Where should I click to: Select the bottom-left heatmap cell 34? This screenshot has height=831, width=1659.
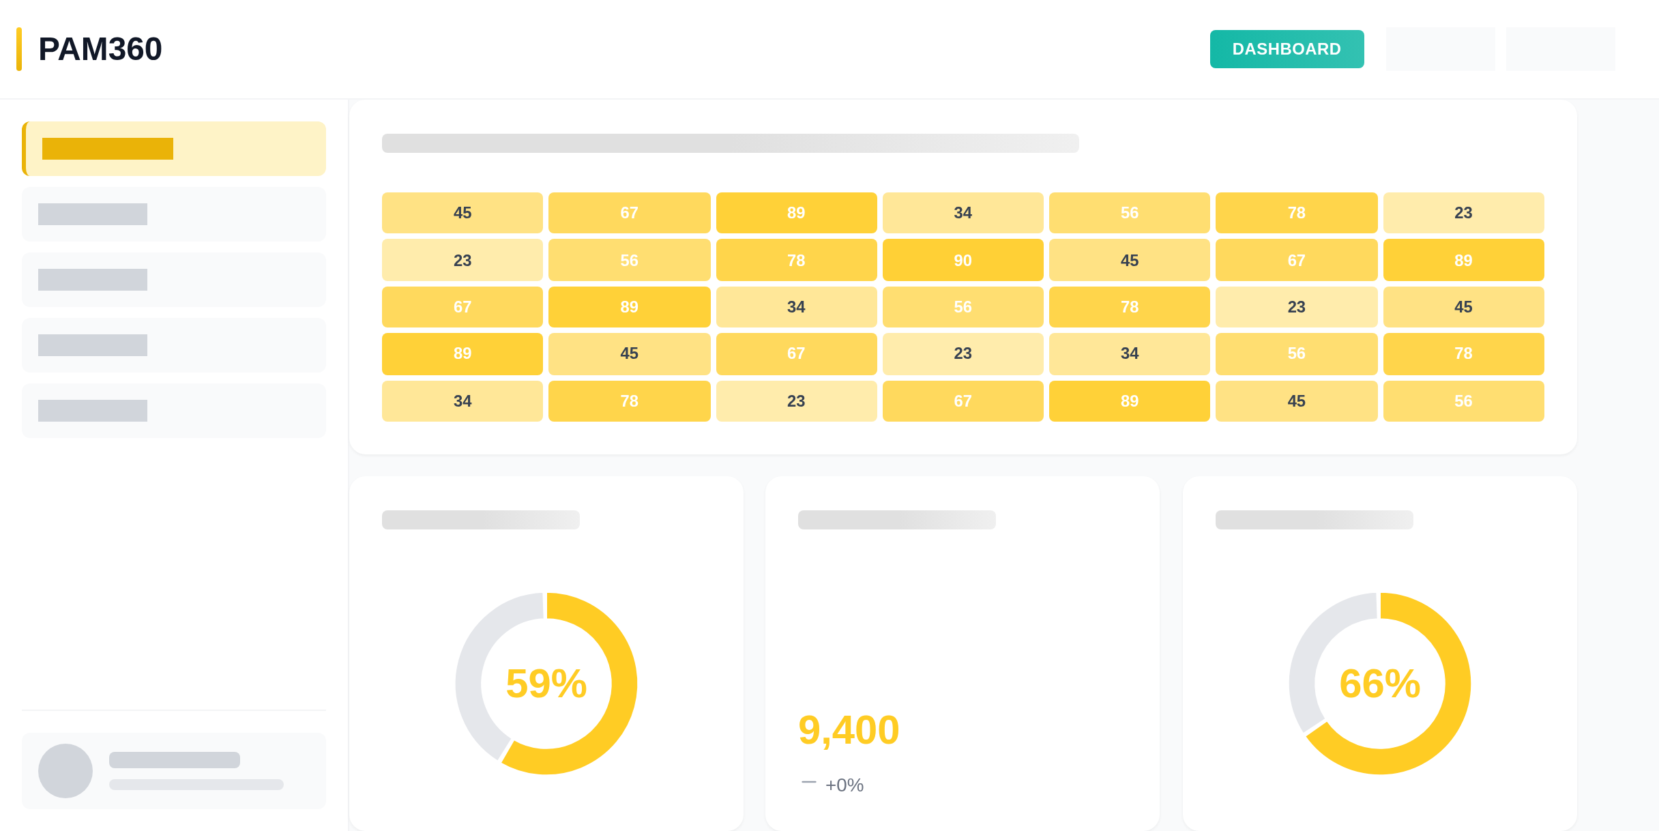pyautogui.click(x=463, y=401)
